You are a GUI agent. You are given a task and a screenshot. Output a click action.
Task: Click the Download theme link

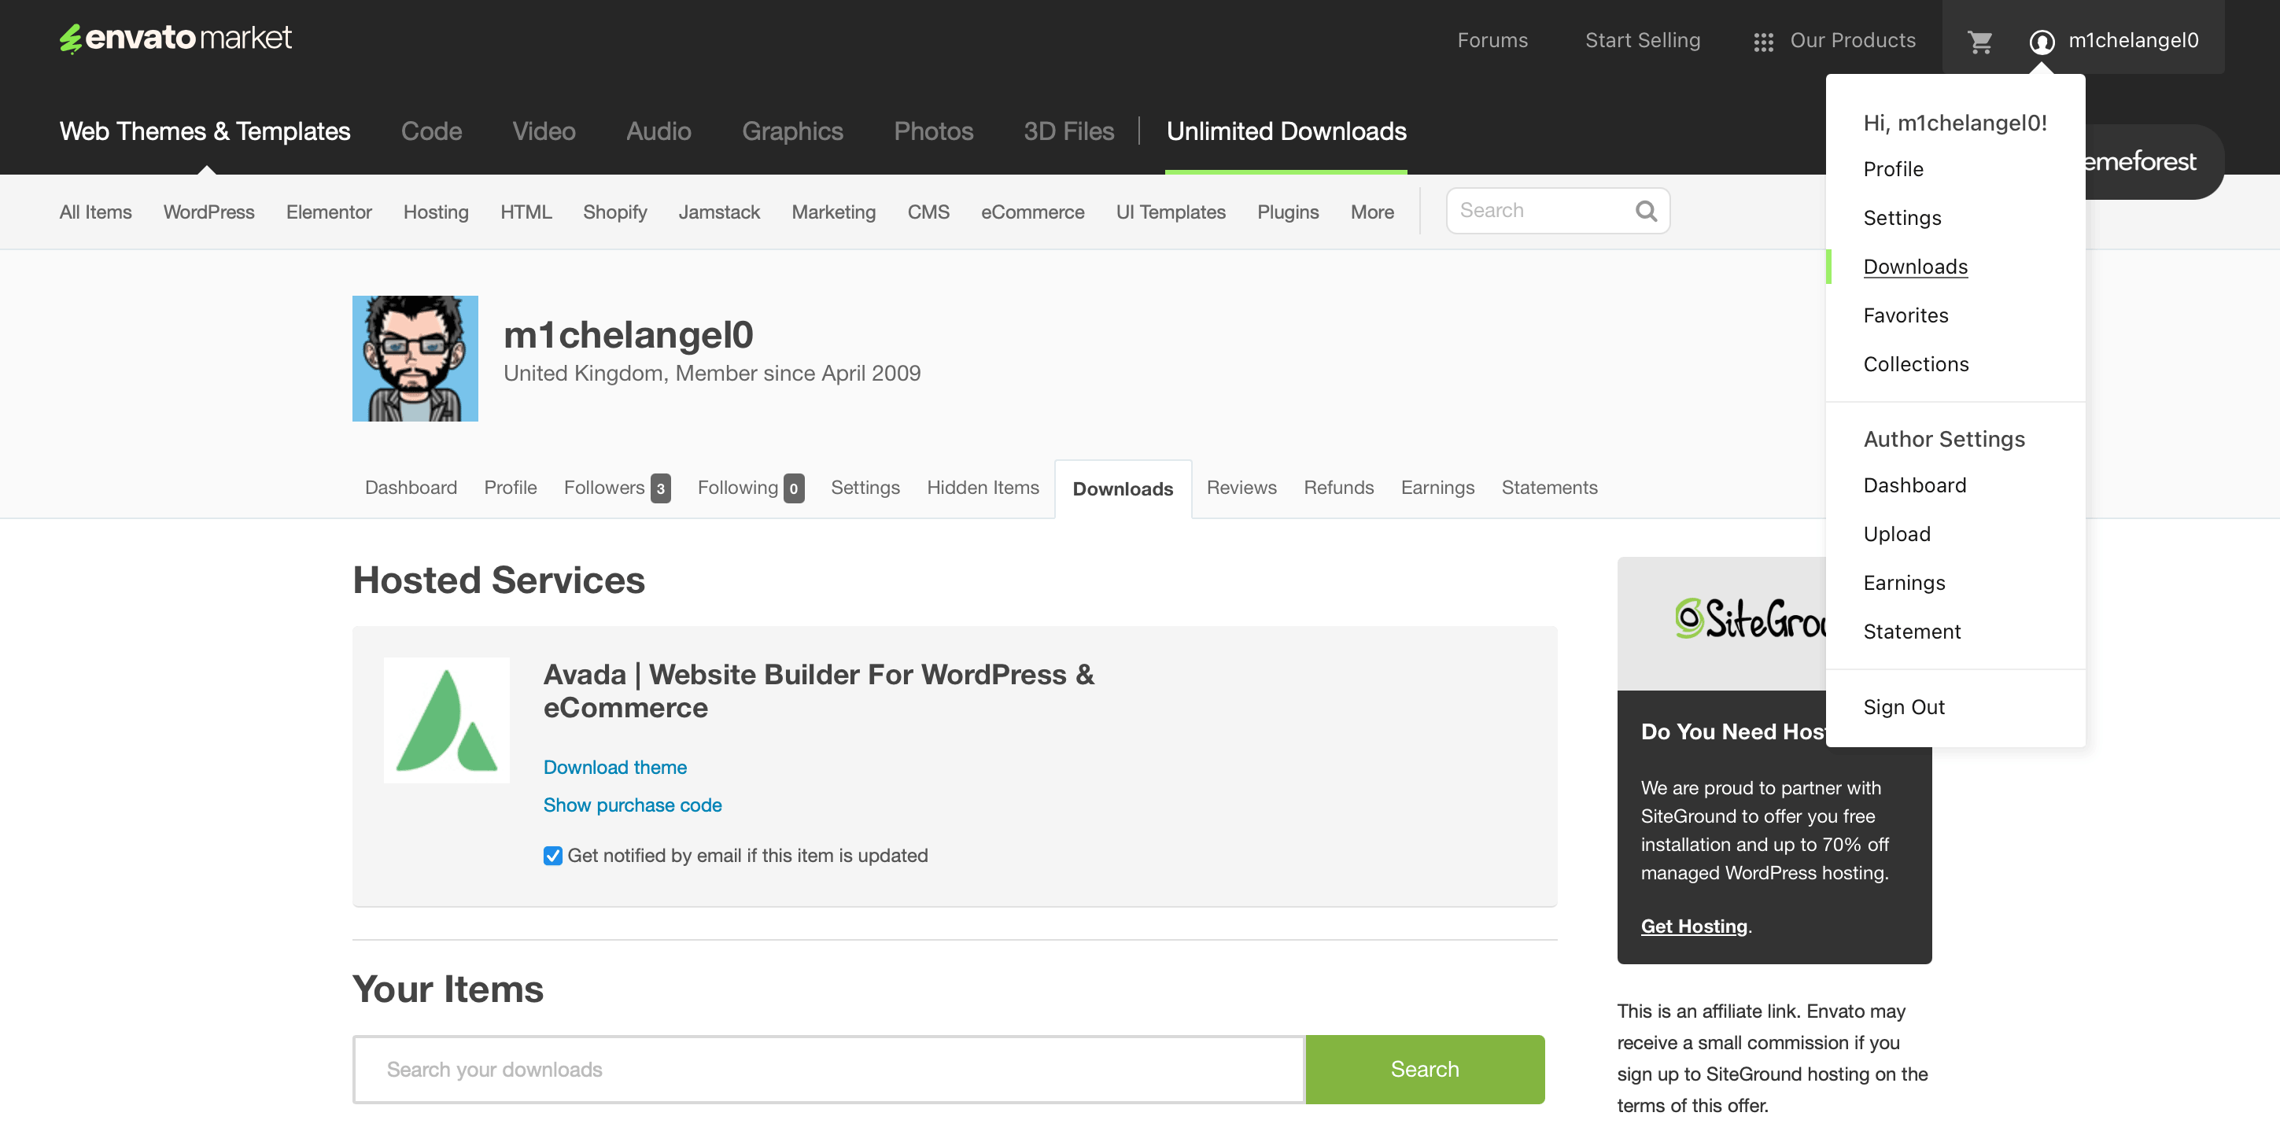[x=614, y=767]
